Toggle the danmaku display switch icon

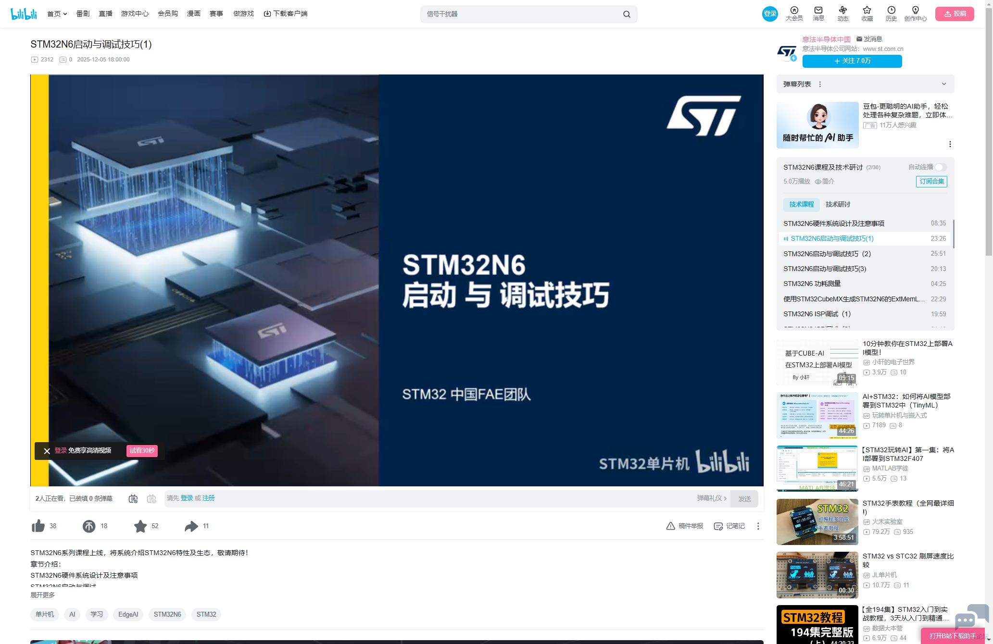coord(133,499)
